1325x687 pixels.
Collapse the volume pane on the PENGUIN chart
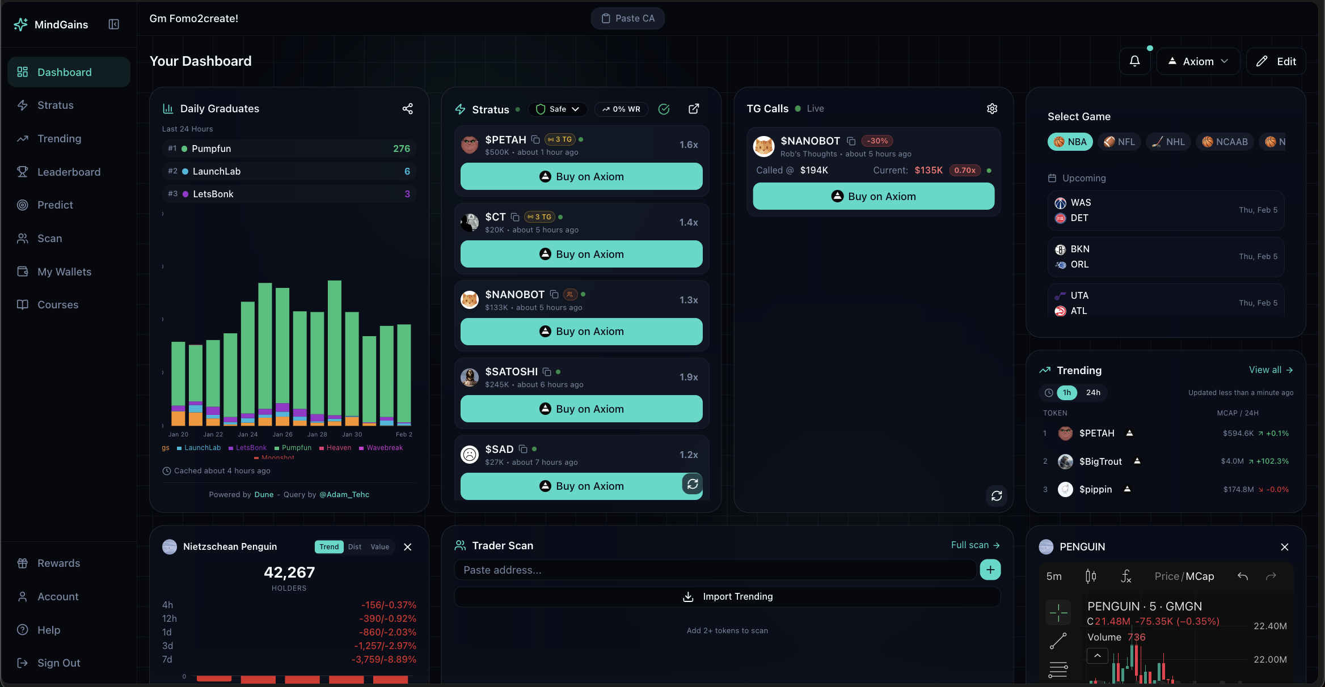[x=1098, y=656]
